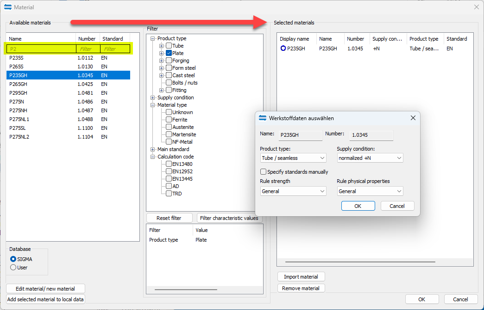Image resolution: width=484 pixels, height=310 pixels.
Task: Expand the Supply condition tree node
Action: pos(153,97)
